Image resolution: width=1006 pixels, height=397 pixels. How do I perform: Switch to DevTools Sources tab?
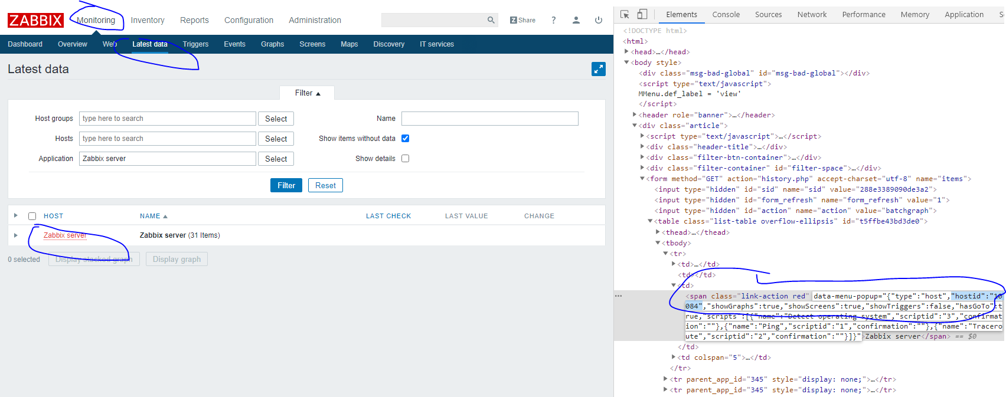click(768, 14)
